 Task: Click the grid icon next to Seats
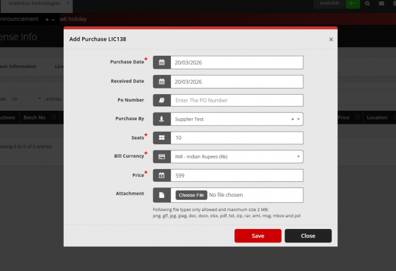tap(161, 138)
